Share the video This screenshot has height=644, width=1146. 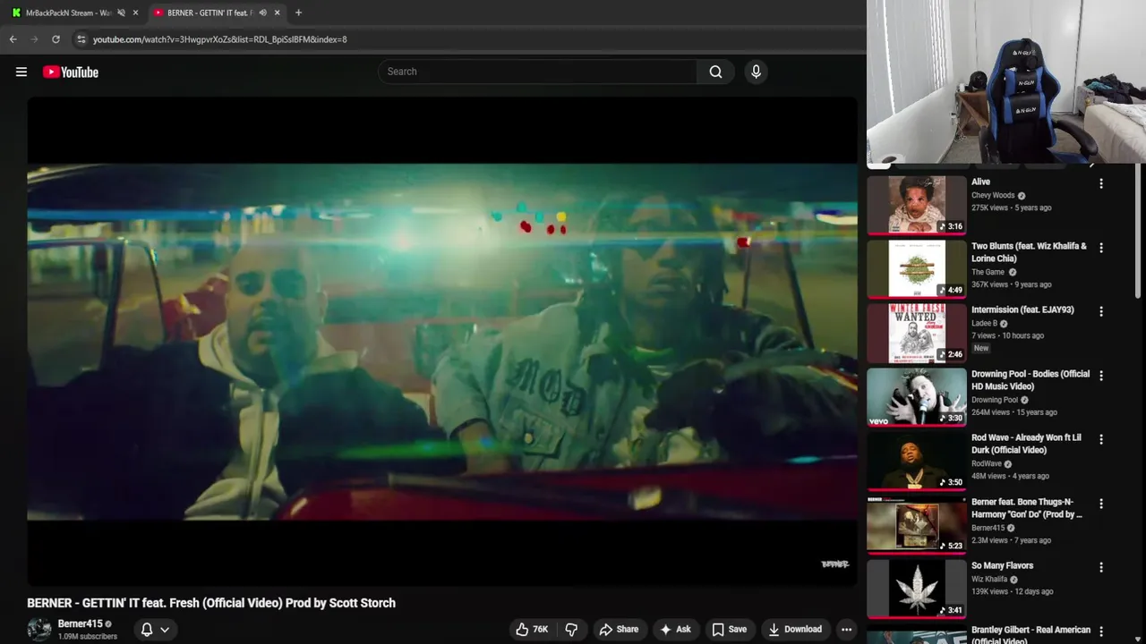pos(619,630)
